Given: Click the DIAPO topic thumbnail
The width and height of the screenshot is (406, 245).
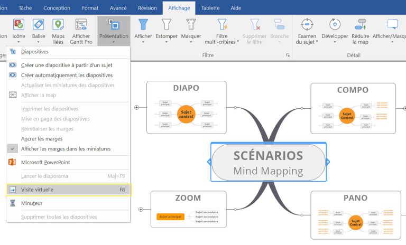Looking at the screenshot, I should tap(186, 108).
